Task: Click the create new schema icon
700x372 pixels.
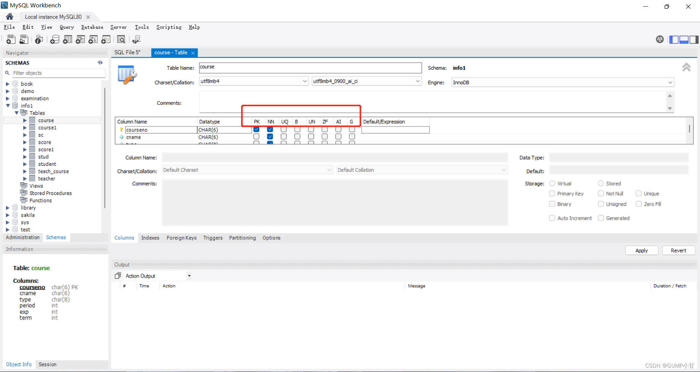Action: 55,39
